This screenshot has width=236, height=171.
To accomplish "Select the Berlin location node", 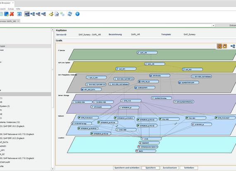I will [x=146, y=151].
